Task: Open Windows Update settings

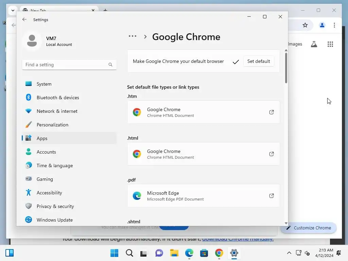Action: pos(69,220)
